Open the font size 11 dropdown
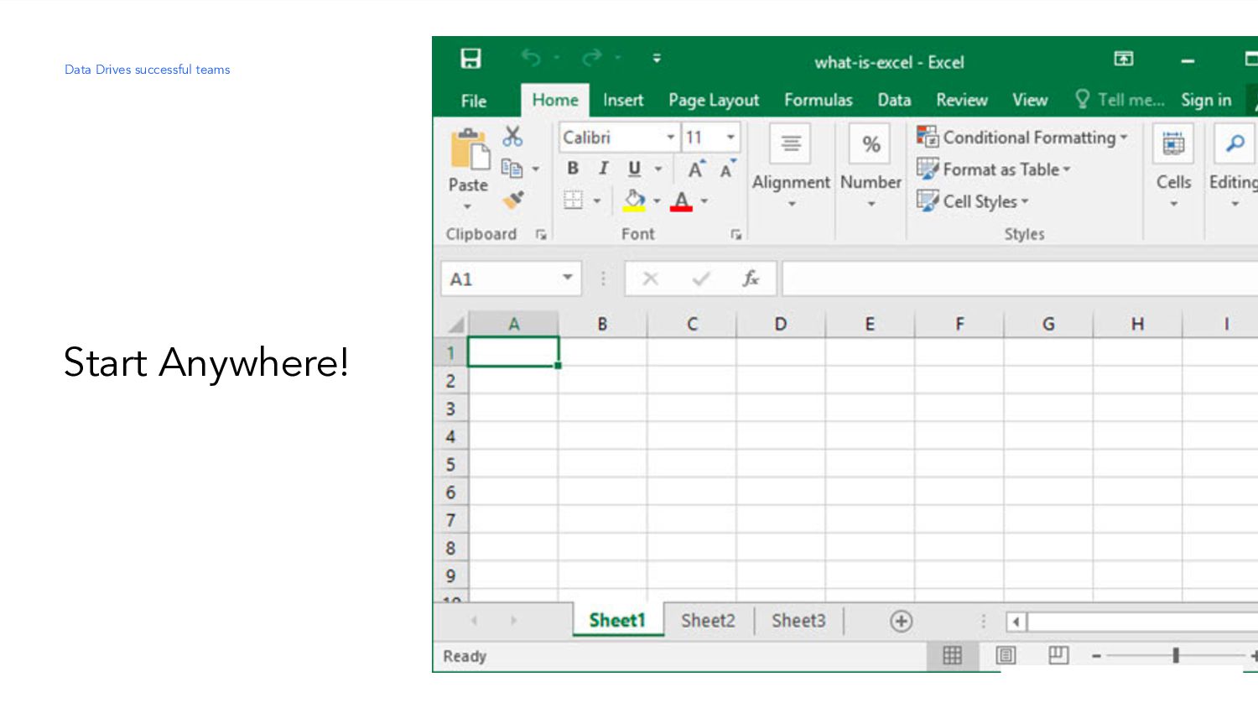1258x708 pixels. pos(730,137)
